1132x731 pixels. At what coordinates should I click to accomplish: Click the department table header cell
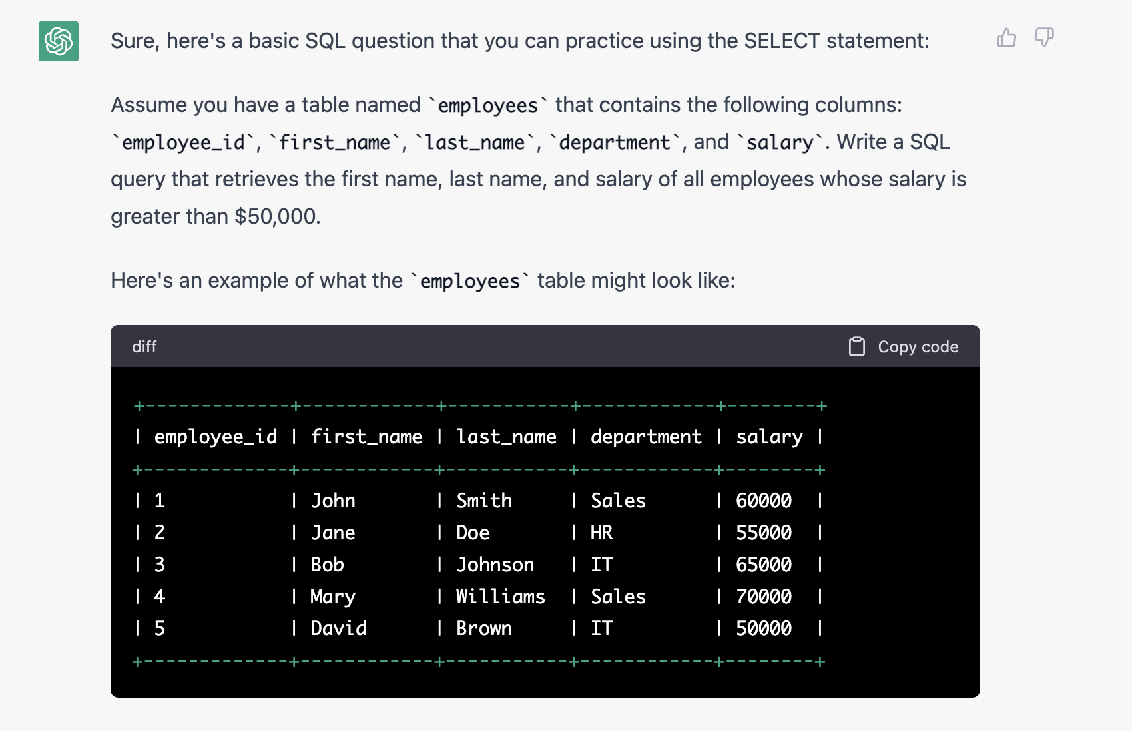645,437
